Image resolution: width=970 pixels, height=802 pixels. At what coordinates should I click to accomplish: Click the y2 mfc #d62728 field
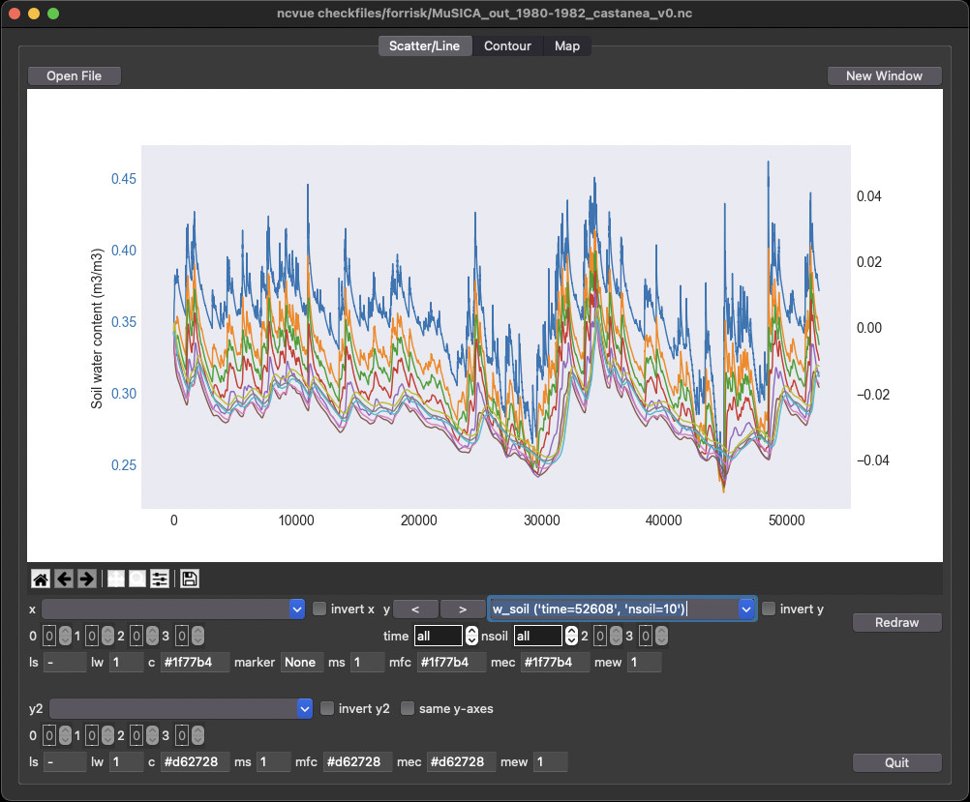click(x=357, y=761)
